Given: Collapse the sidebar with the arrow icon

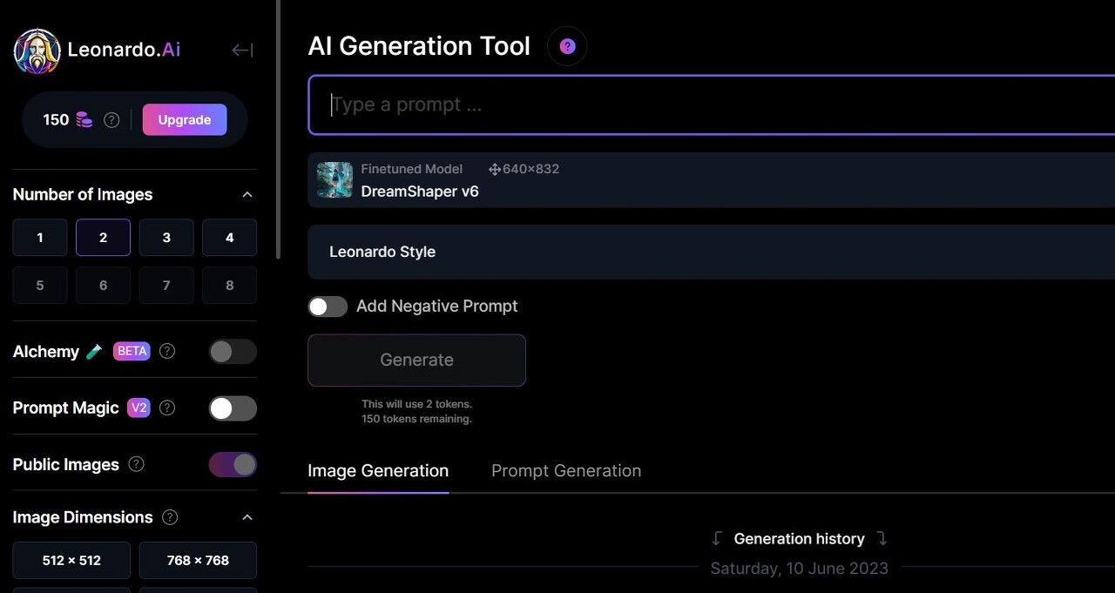Looking at the screenshot, I should point(242,51).
